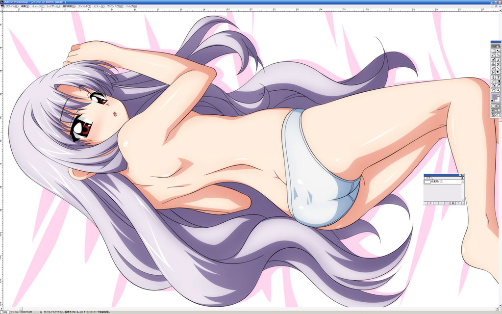This screenshot has height=314, width=502.
Task: Click the white background color swatch
Action: click(x=498, y=100)
